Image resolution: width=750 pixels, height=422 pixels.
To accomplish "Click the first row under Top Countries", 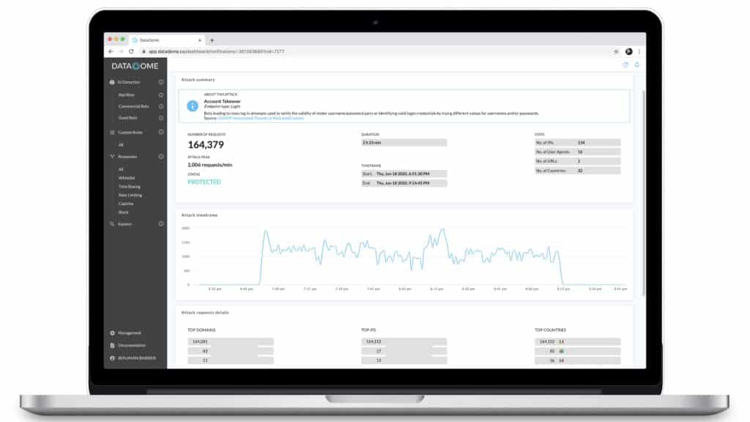I will click(x=577, y=341).
